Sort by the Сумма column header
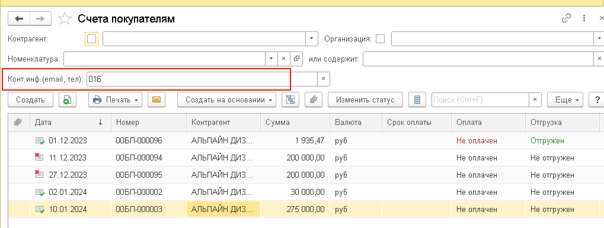This screenshot has width=604, height=228. click(295, 123)
